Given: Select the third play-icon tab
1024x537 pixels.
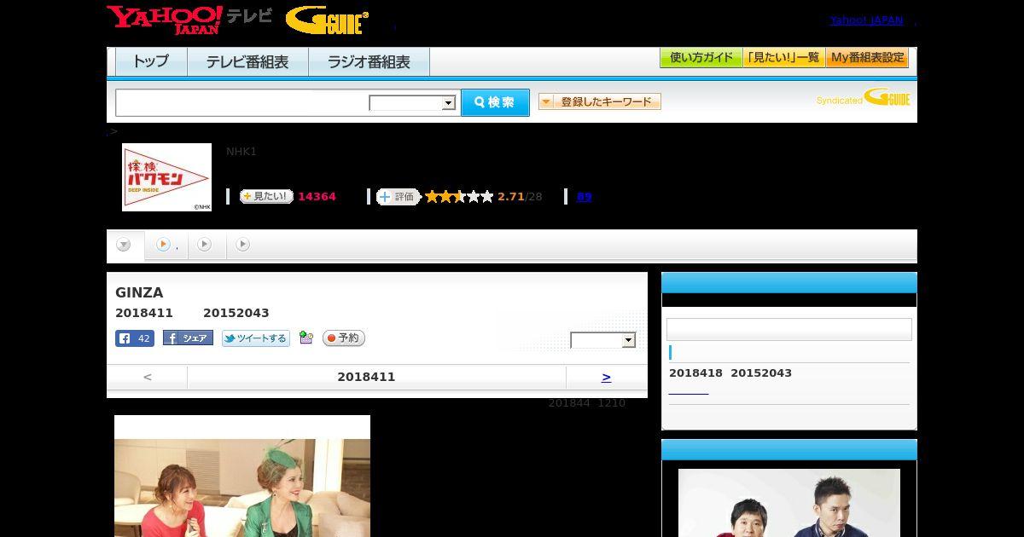Looking at the screenshot, I should point(205,245).
